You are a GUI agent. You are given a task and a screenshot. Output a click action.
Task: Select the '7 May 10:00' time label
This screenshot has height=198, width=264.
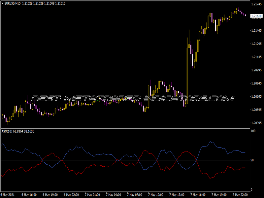[156, 195]
